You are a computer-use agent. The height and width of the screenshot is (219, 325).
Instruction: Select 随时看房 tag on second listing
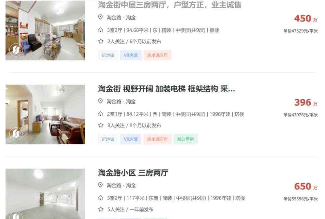coord(186,139)
